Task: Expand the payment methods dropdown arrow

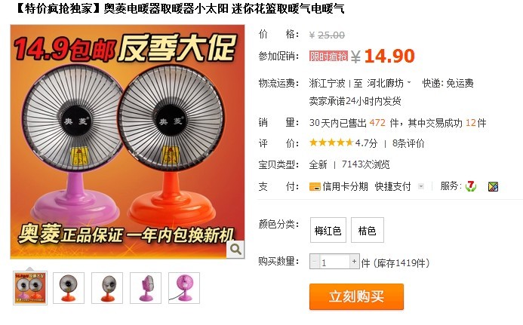Action: click(421, 186)
